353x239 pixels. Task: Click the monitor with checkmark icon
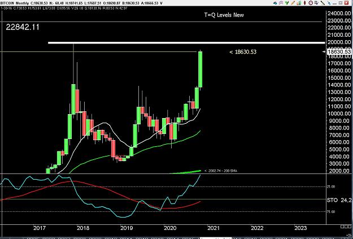(316, 3)
